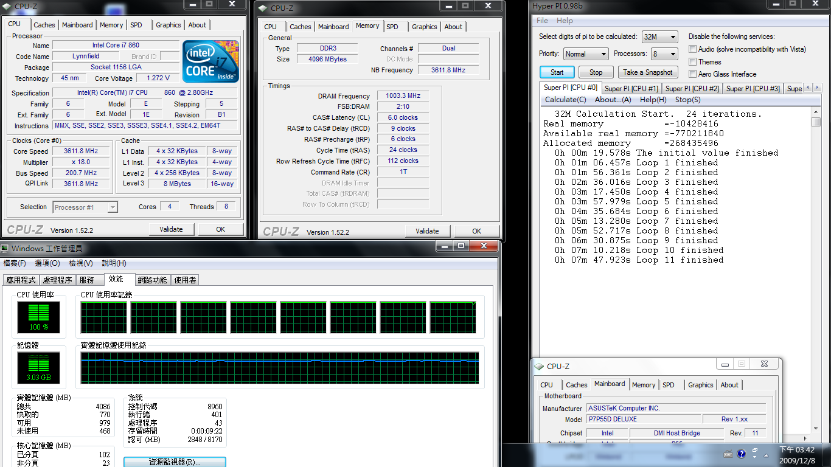
Task: Click the P7P55D DELUXE model field
Action: point(644,419)
